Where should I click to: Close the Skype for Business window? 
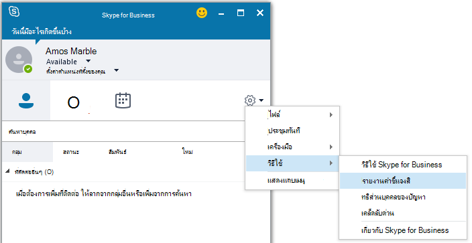(x=260, y=13)
